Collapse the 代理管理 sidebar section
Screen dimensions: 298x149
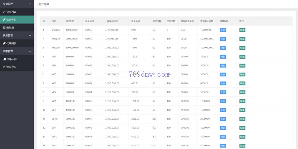[30, 35]
